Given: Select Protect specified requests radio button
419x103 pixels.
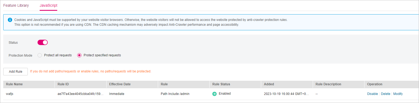Looking at the screenshot, I should [79, 55].
